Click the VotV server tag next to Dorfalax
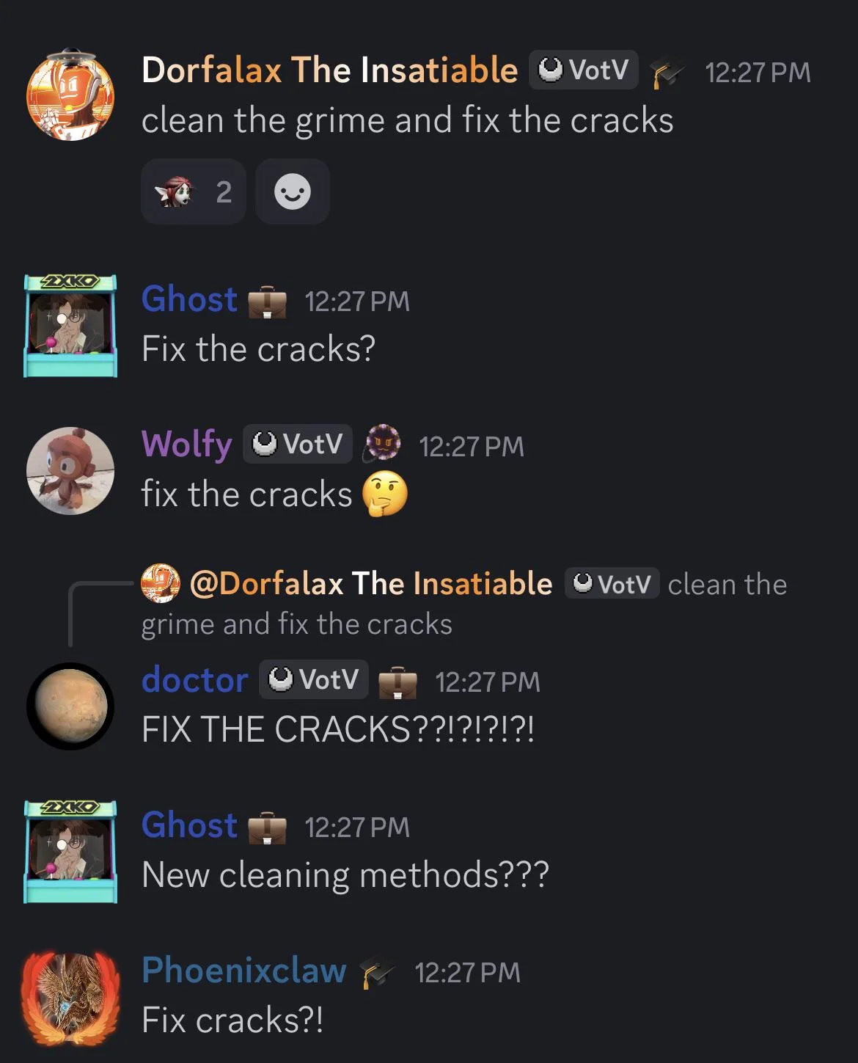 point(584,70)
